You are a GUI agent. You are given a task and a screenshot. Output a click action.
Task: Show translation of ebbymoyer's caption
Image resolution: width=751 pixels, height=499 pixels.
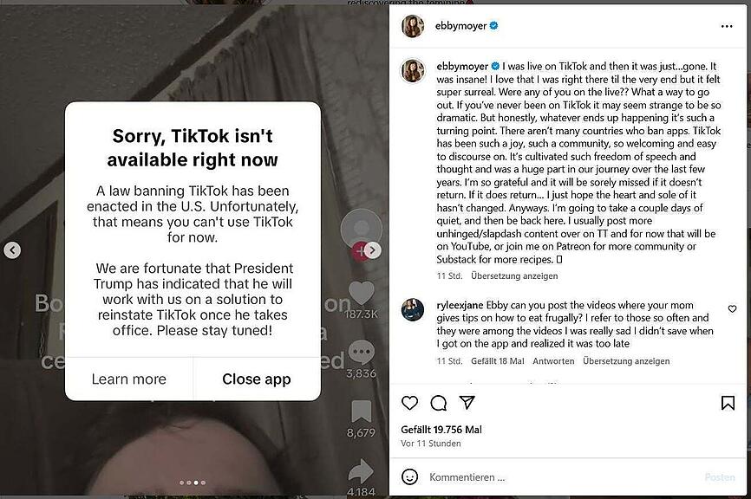click(x=514, y=276)
